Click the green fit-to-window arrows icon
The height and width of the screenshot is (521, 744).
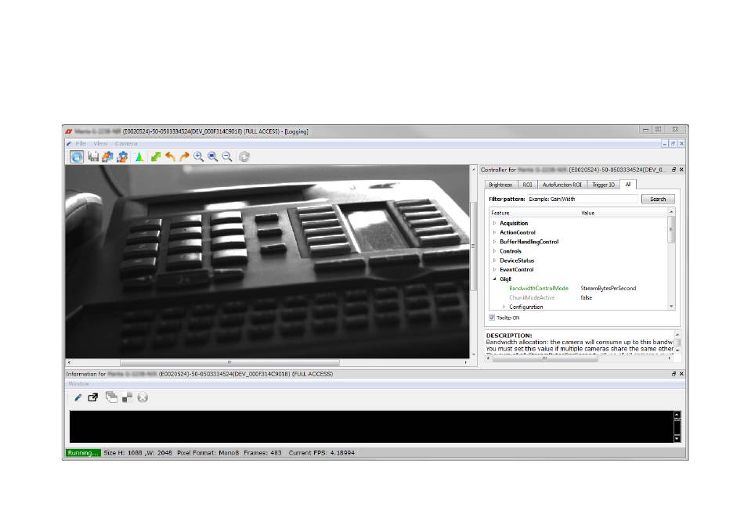pyautogui.click(x=156, y=157)
